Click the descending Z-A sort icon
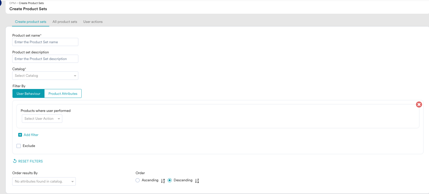Image resolution: width=429 pixels, height=194 pixels. click(197, 181)
